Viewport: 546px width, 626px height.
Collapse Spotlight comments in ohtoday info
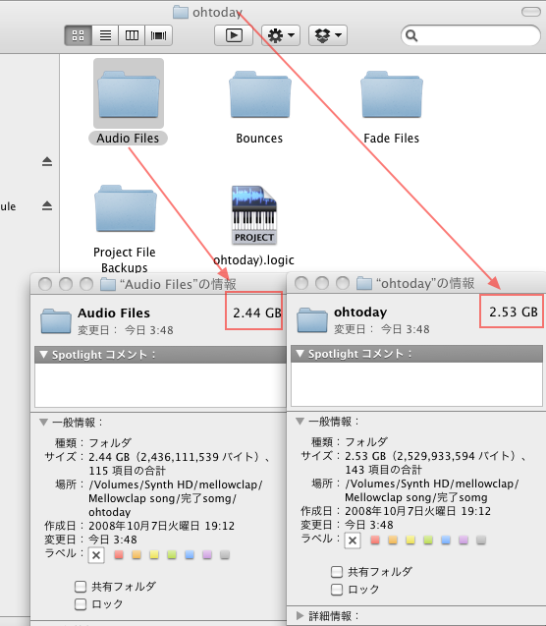click(x=300, y=354)
